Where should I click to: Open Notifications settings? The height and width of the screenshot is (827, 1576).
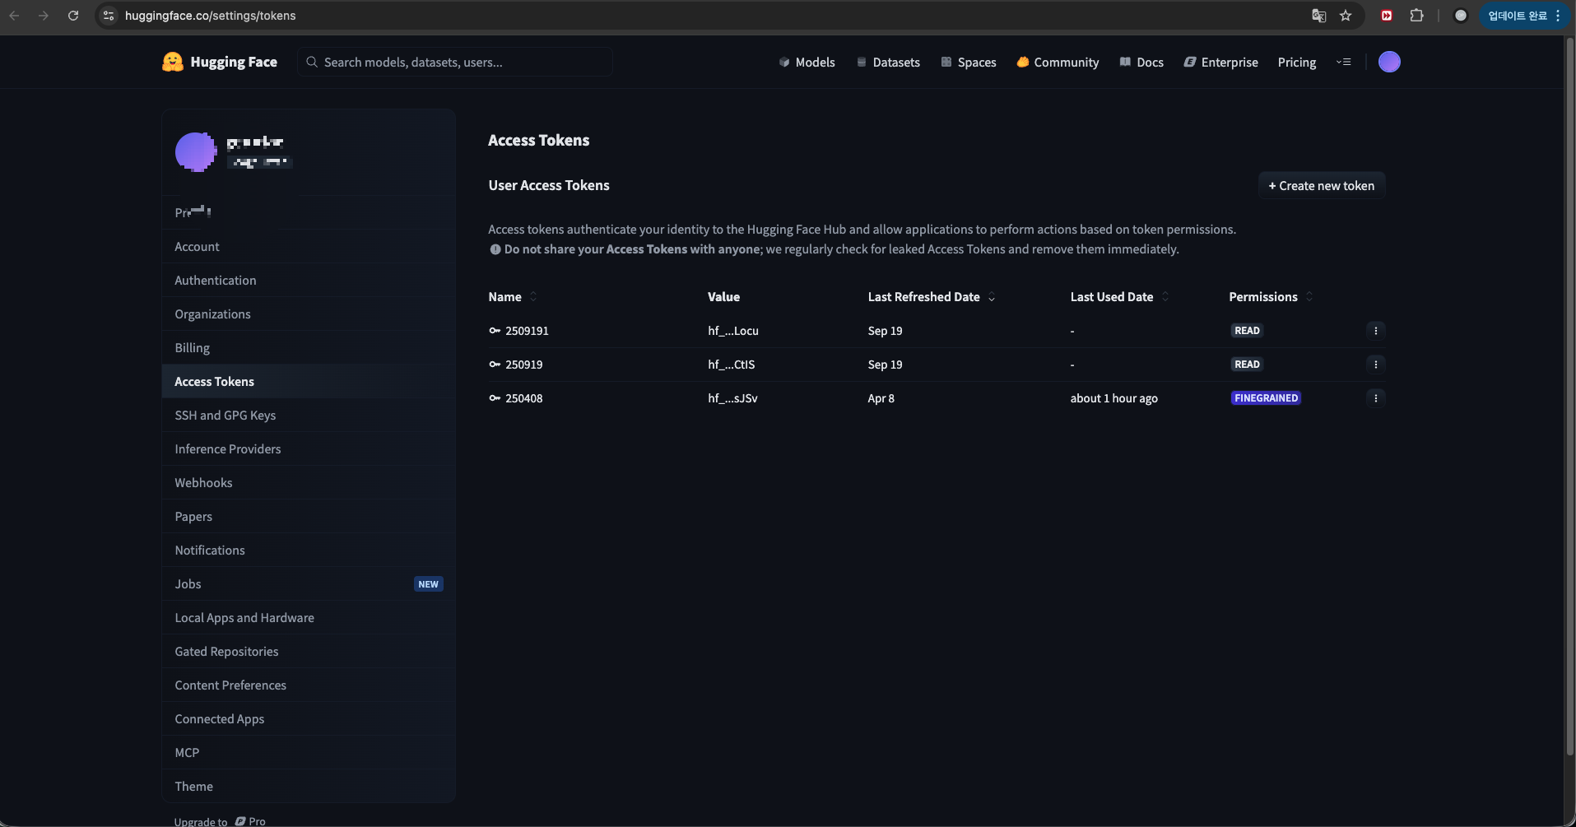309,551
